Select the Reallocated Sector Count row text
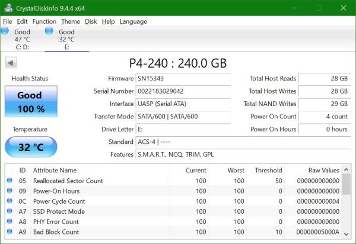 tap(68, 181)
